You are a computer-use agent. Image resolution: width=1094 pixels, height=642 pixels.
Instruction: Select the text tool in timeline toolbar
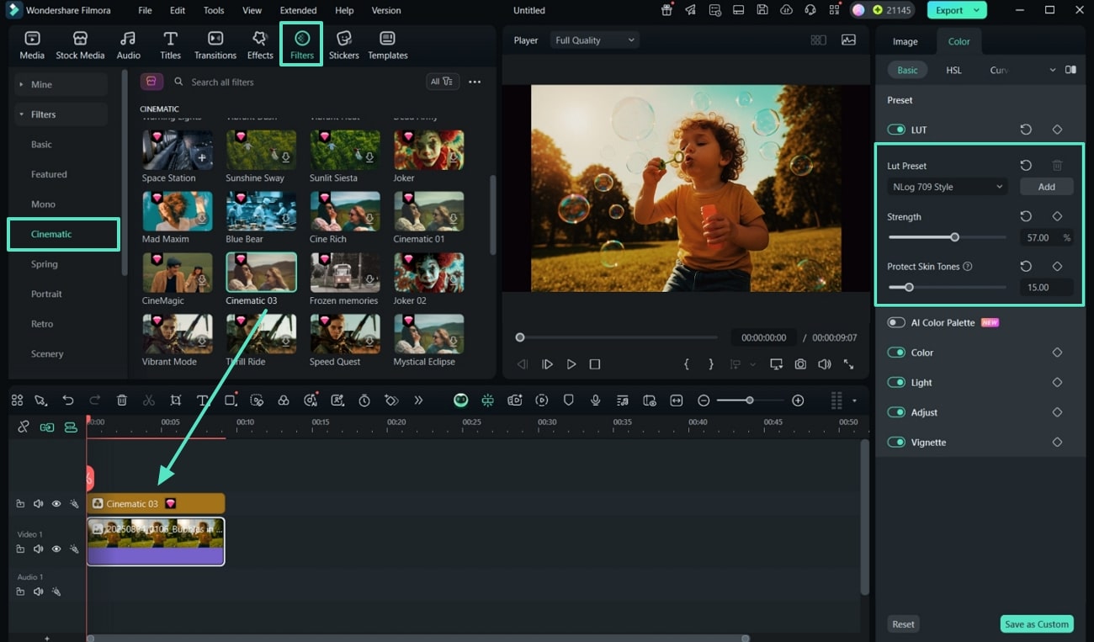[203, 401]
